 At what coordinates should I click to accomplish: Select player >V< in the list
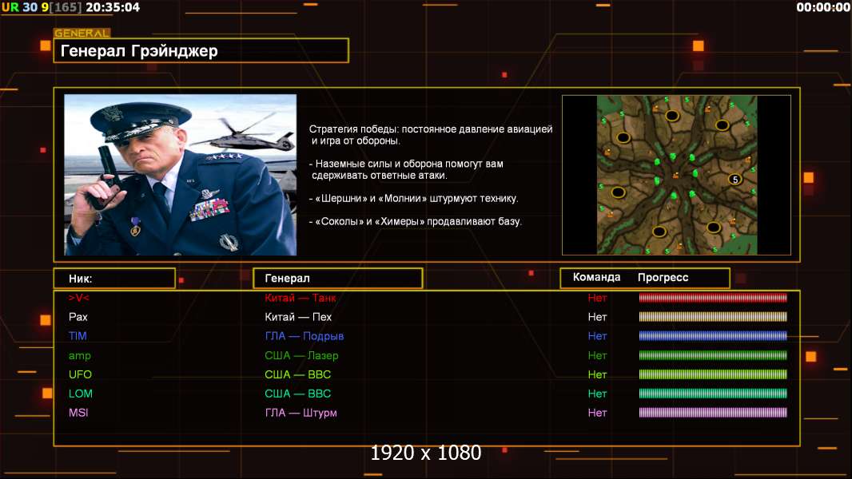click(x=78, y=298)
